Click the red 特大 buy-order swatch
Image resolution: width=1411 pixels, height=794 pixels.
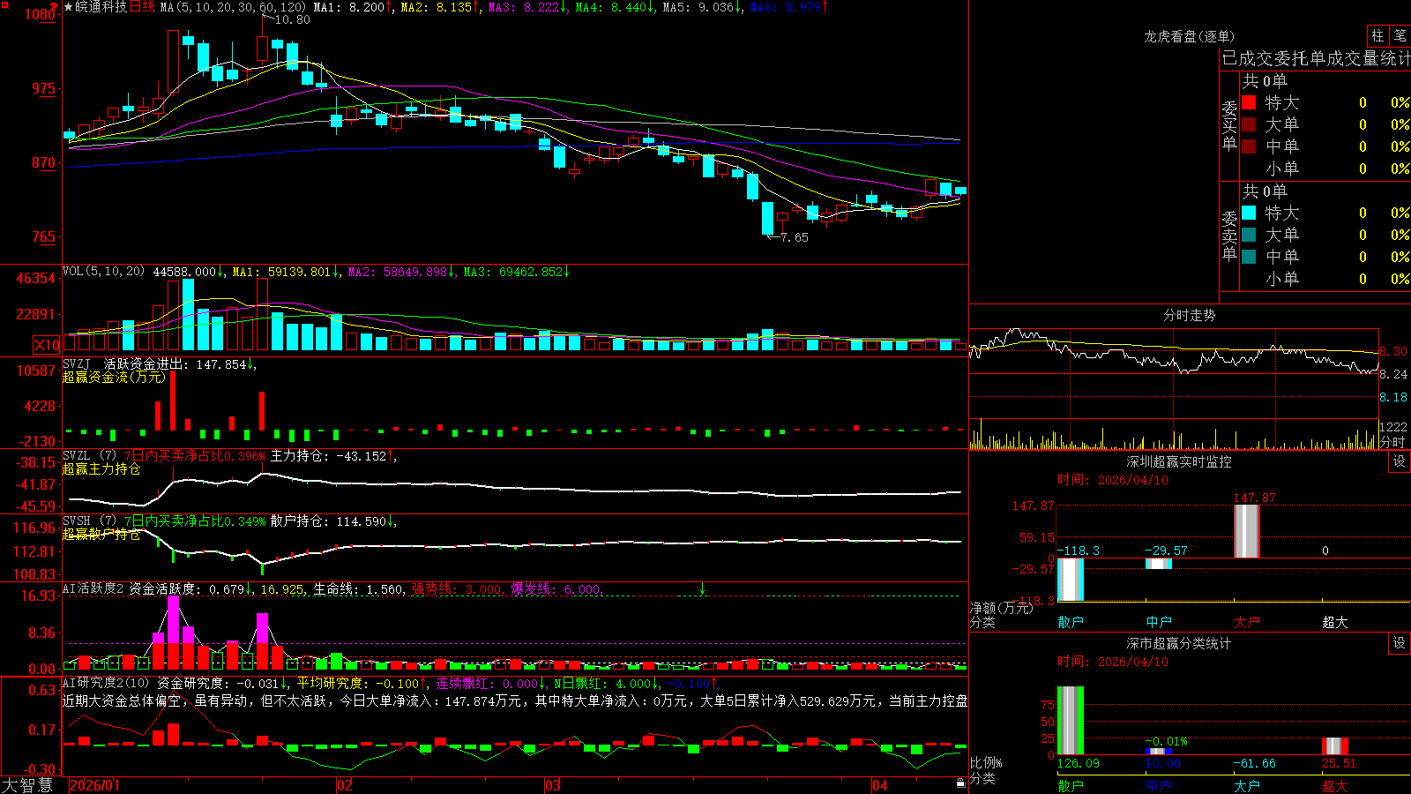1249,102
